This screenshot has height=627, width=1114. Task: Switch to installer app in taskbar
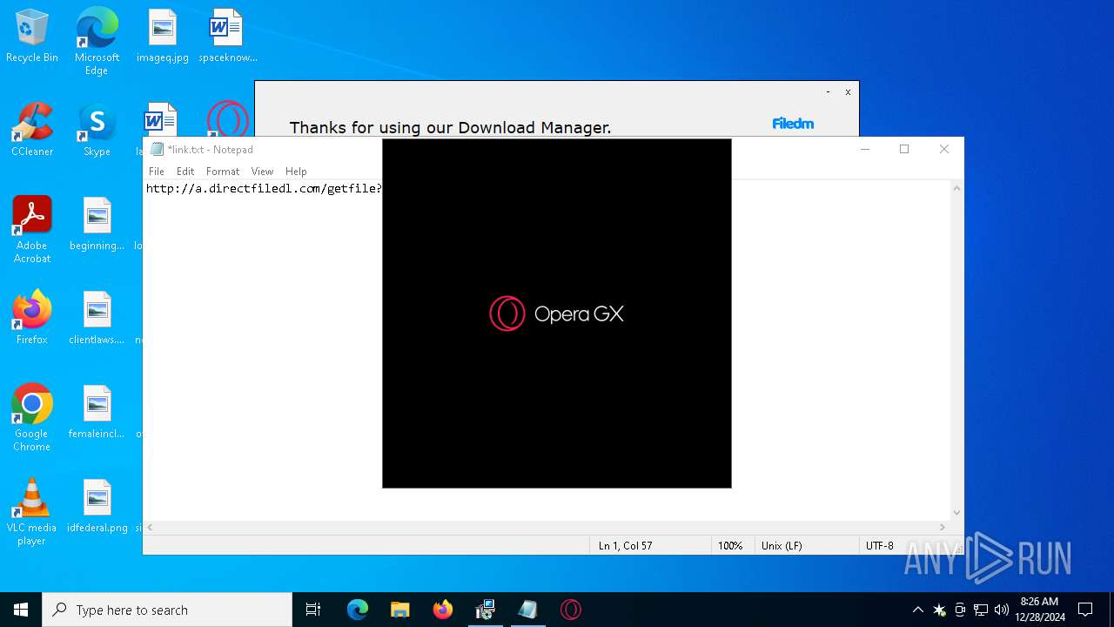[485, 610]
